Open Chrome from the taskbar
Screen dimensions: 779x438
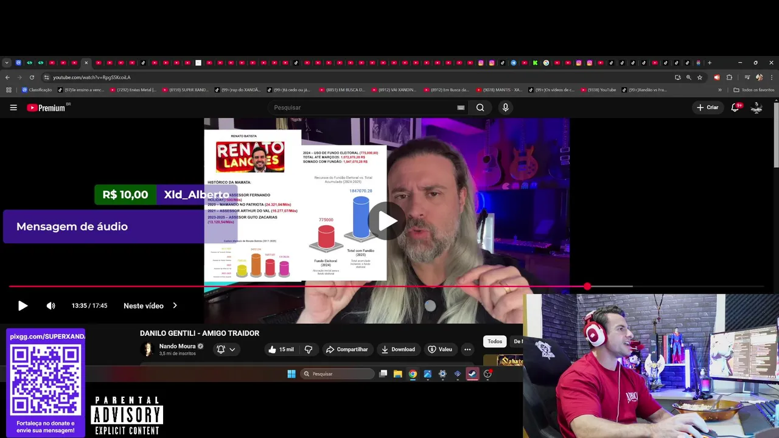coord(413,374)
